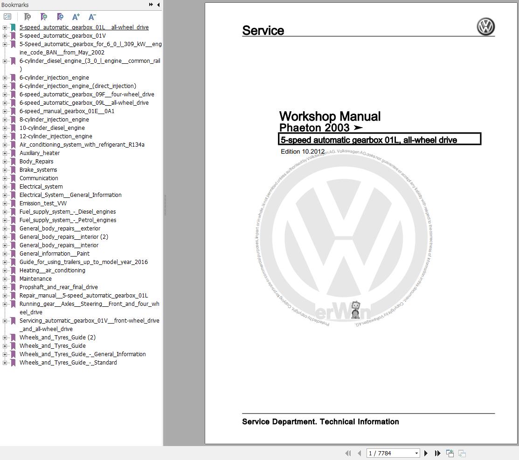Jump to first page using double-arrow icon

click(348, 453)
